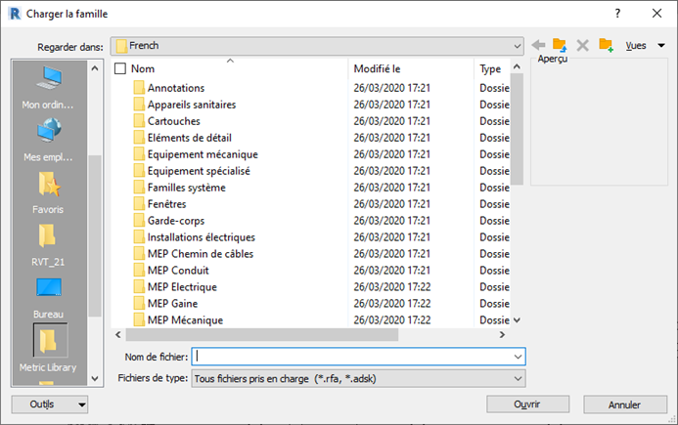Select the MEP Electrique folder icon

[x=139, y=287]
